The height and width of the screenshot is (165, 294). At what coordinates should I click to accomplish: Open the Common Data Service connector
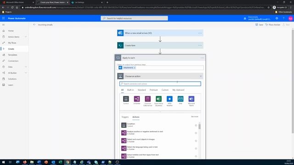point(147,99)
